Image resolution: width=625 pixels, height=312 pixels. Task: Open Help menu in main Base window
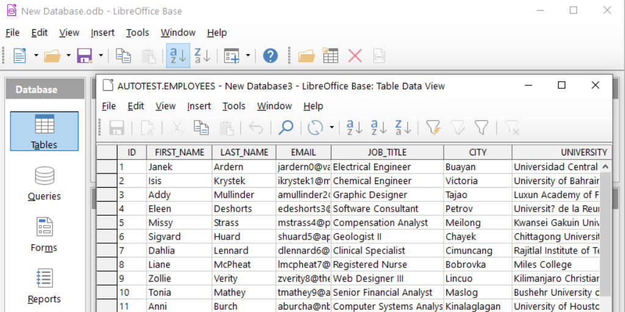tap(217, 33)
